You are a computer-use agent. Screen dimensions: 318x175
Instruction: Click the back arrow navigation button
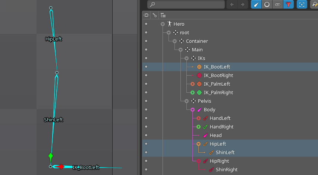(x=232, y=4)
